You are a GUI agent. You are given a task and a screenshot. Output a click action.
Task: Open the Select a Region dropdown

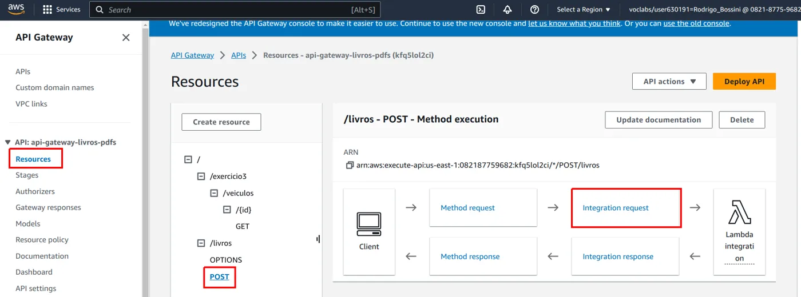584,10
